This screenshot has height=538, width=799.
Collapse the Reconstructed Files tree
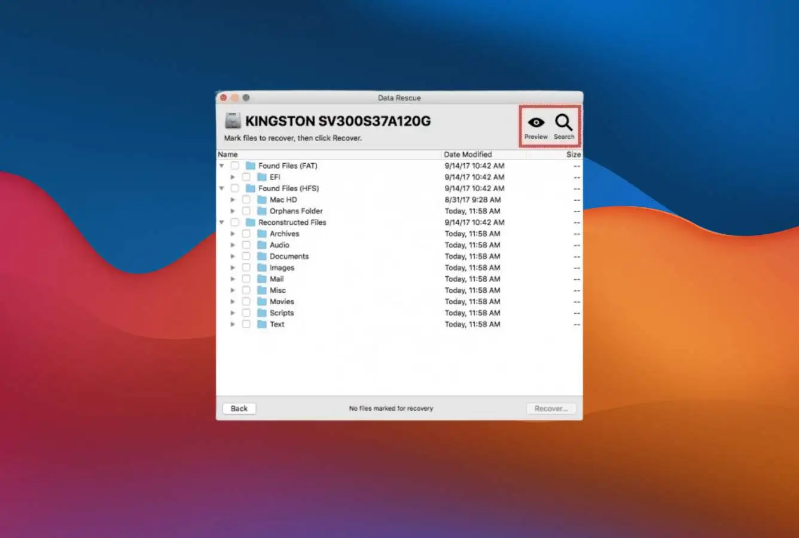tap(222, 222)
